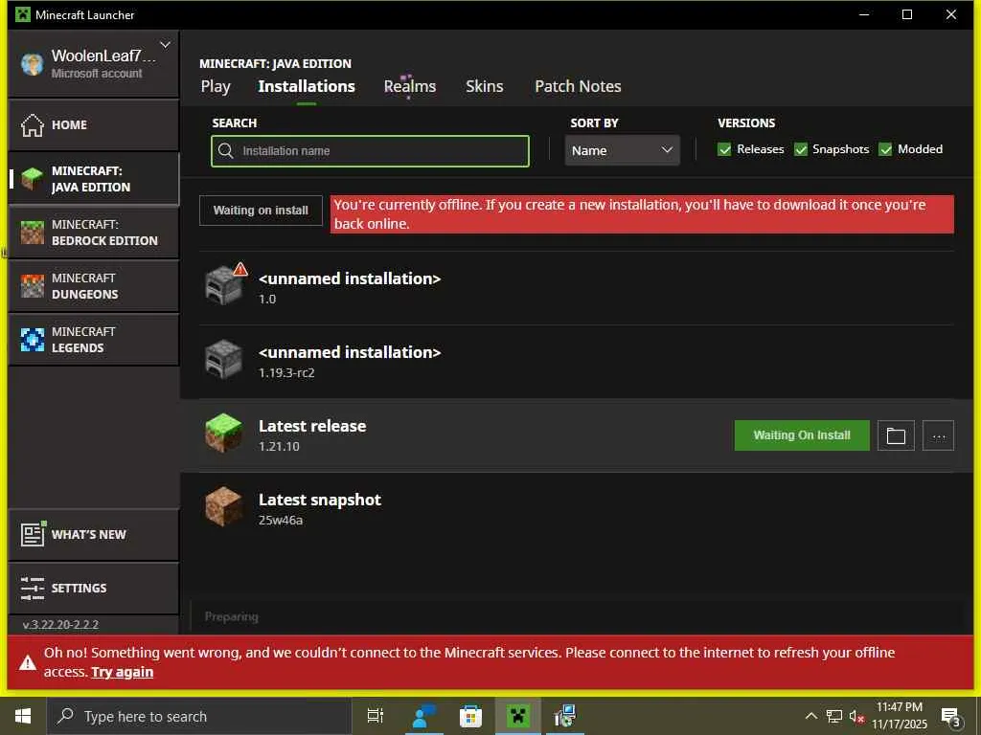The image size is (981, 735).
Task: Click the warning triangle in error banner
Action: 28,662
